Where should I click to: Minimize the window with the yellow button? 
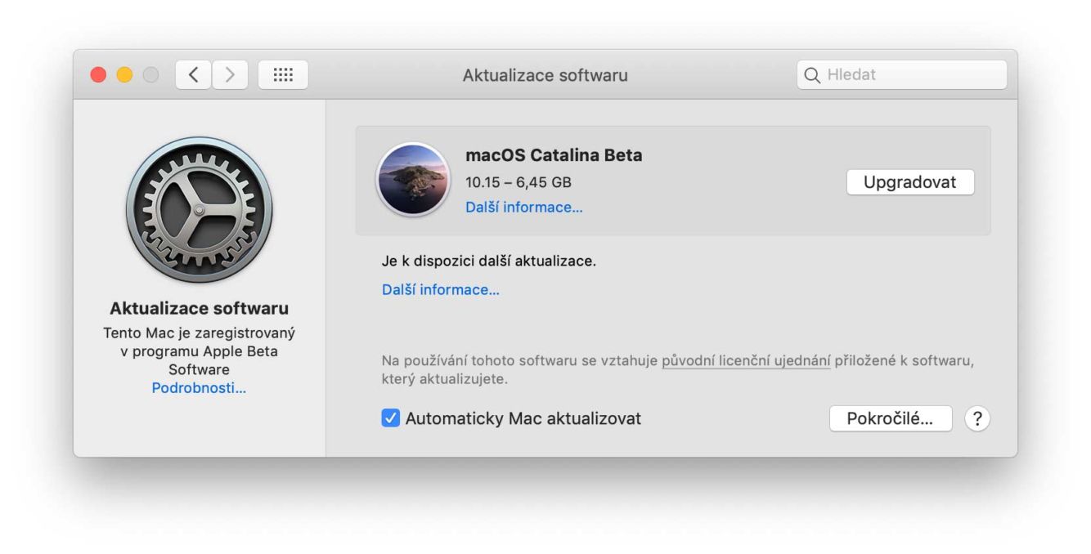click(124, 75)
